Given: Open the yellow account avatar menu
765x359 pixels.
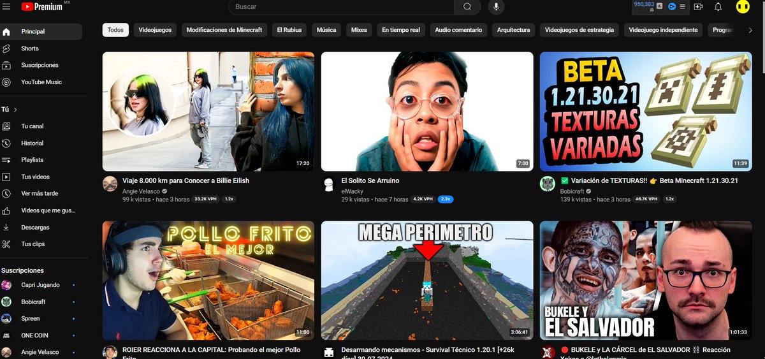Looking at the screenshot, I should [x=742, y=6].
